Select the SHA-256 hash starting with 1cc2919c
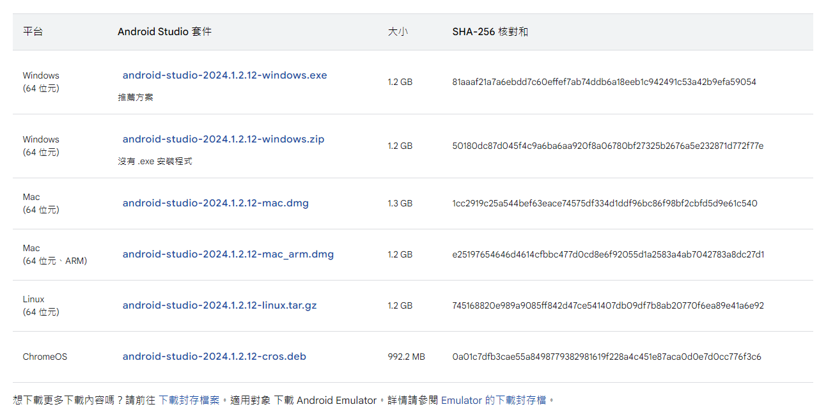Screen dimensions: 819x416 pos(605,203)
